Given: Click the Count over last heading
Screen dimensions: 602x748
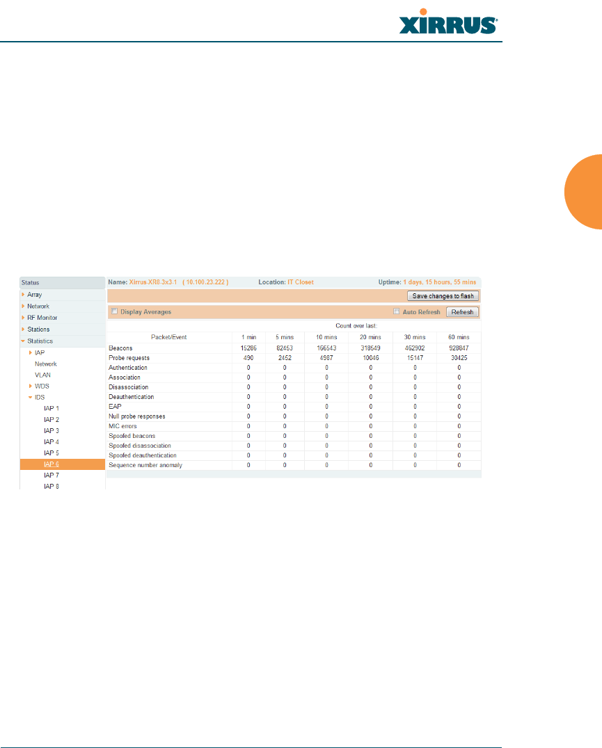Looking at the screenshot, I should click(356, 326).
